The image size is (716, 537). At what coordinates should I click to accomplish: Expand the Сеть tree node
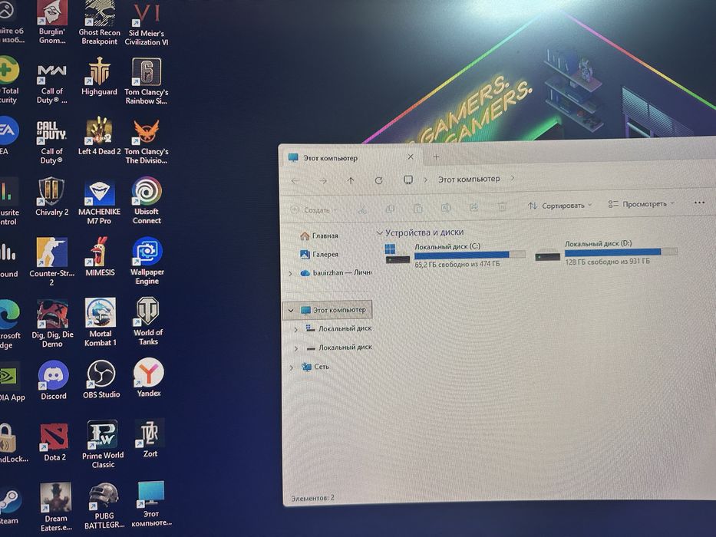pos(292,367)
